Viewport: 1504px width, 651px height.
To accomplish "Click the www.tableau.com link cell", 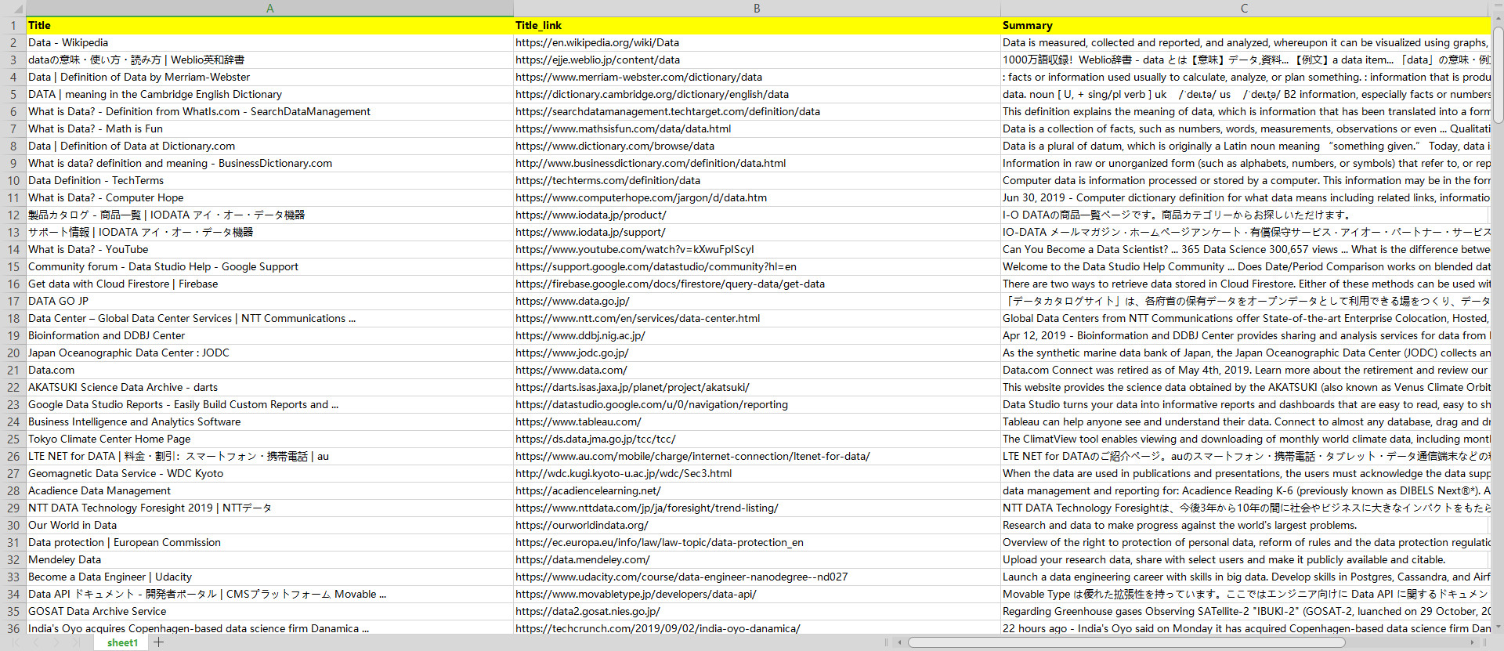I will click(578, 421).
